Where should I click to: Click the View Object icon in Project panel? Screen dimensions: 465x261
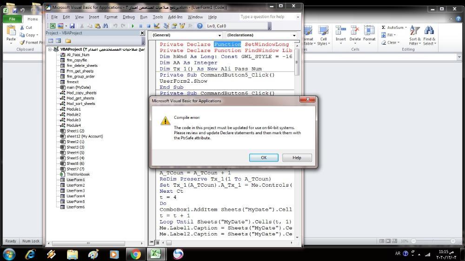[59, 41]
